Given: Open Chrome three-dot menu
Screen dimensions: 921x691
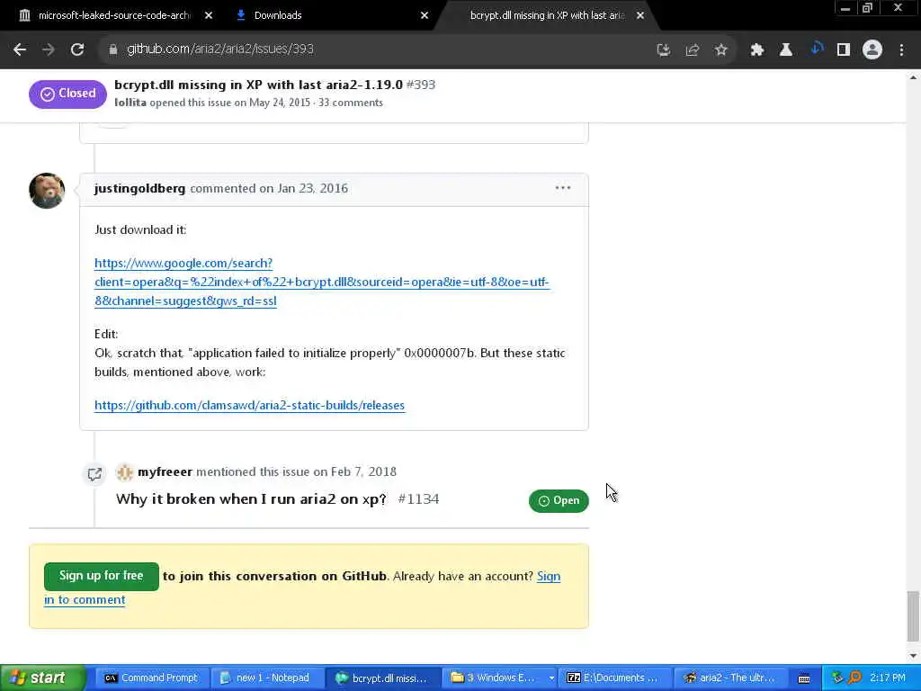Looking at the screenshot, I should pyautogui.click(x=901, y=50).
